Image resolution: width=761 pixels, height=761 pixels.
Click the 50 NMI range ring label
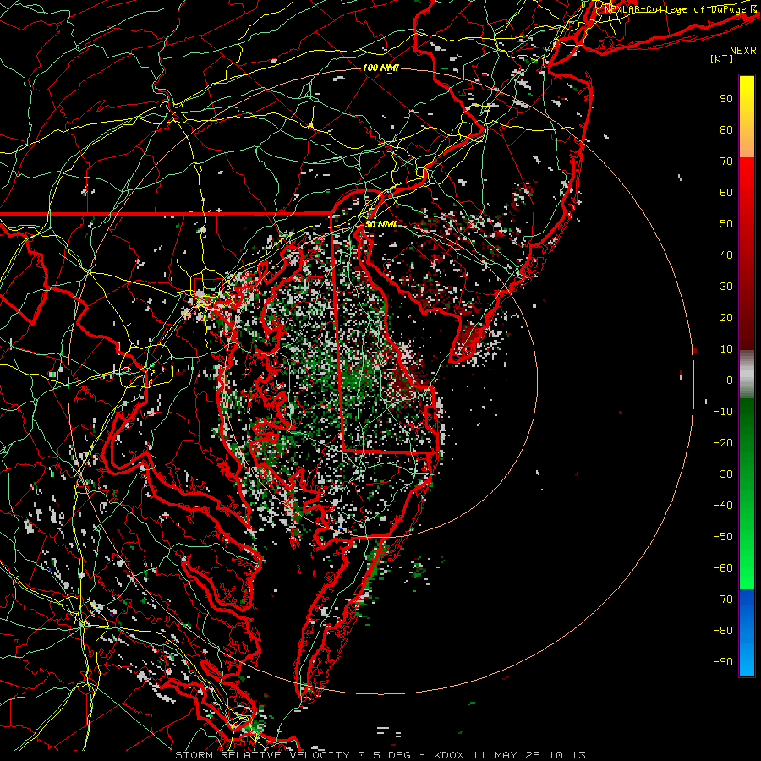pos(380,224)
